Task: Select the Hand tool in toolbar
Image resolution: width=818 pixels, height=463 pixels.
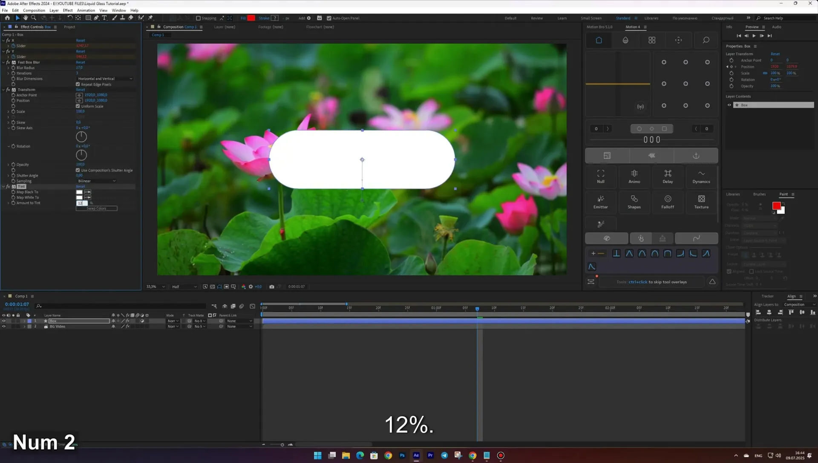Action: (x=26, y=18)
